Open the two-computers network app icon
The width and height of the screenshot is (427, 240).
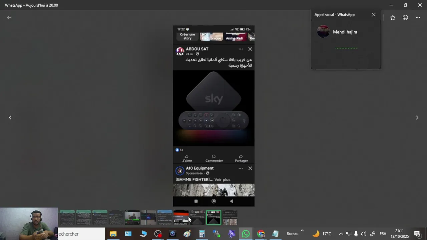[217, 234]
